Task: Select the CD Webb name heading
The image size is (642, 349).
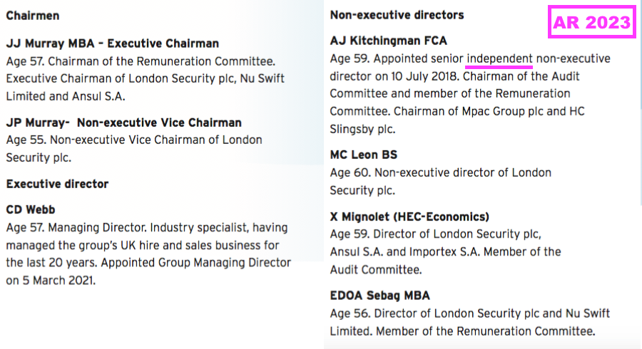Action: point(30,209)
